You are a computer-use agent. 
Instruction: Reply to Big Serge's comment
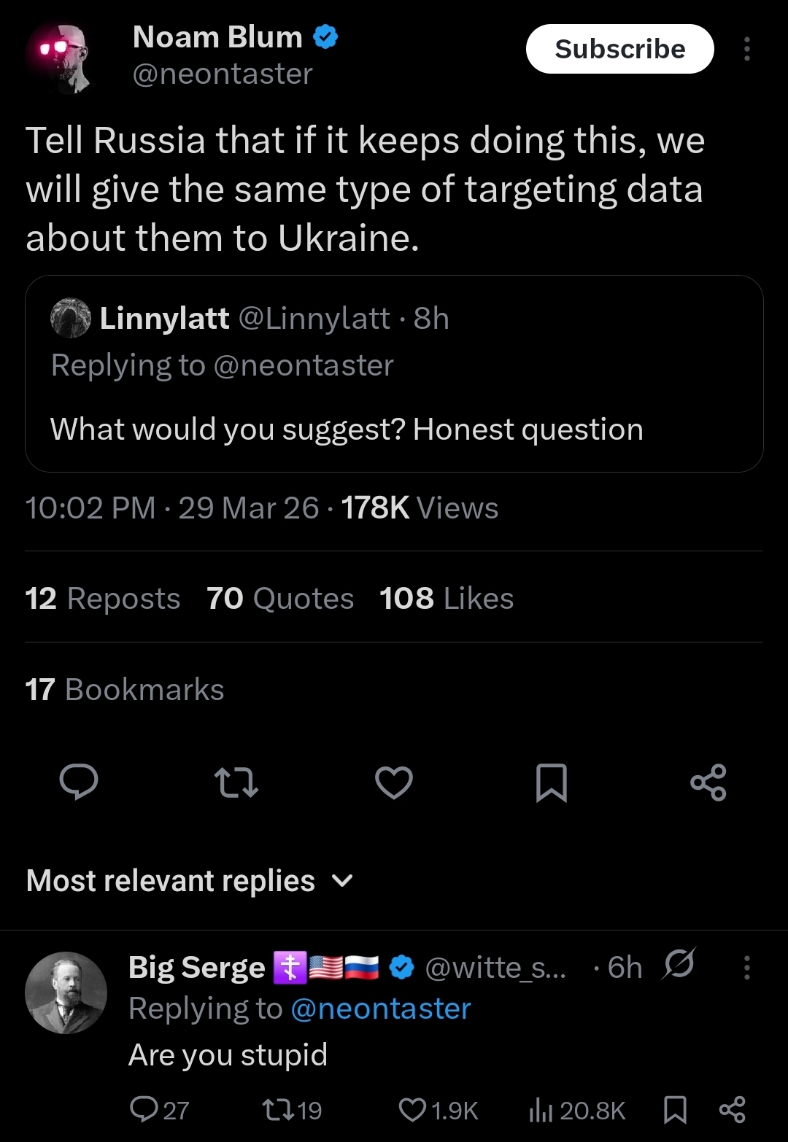click(x=144, y=1110)
